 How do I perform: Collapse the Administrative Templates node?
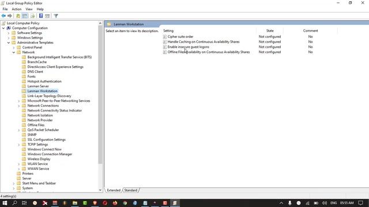coord(9,43)
